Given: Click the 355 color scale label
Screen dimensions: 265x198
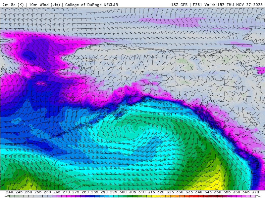Looking at the screenshot, I should [227, 192].
